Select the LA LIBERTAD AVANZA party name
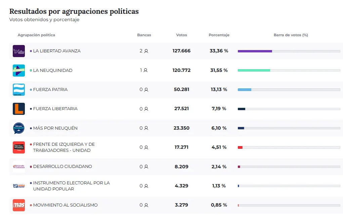Viewport: 343px width, 221px height. tap(57, 51)
